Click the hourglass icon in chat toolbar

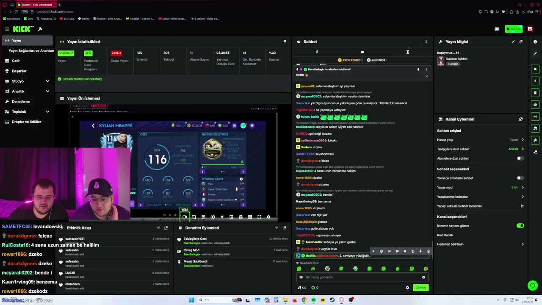[407, 52]
